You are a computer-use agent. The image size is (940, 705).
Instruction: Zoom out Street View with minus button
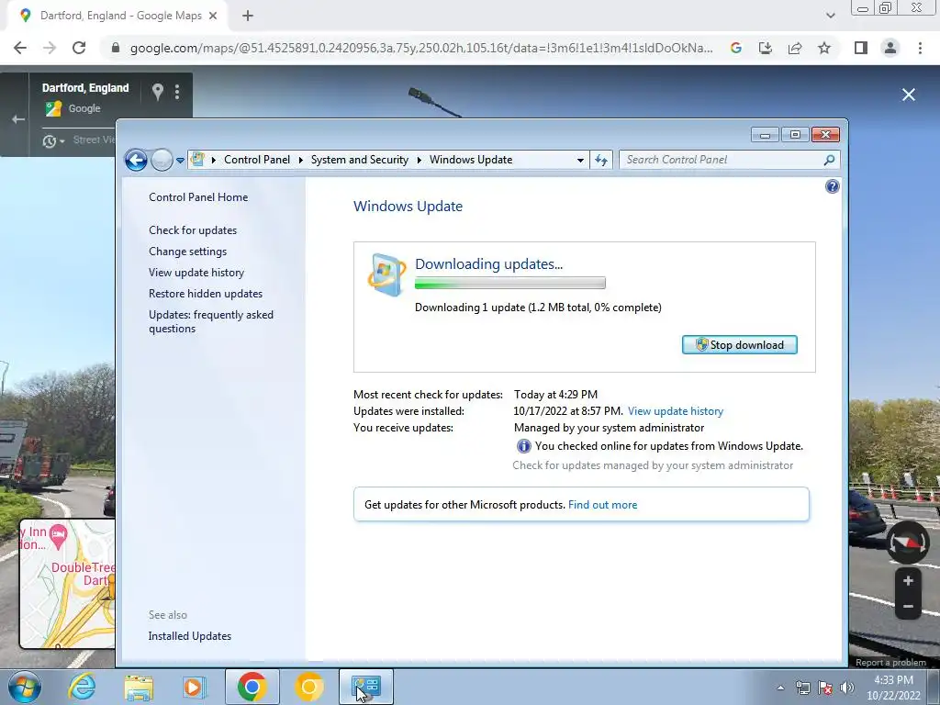(908, 607)
